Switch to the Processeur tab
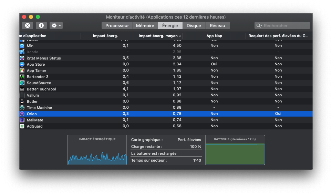This screenshot has width=332, height=195. 117,25
